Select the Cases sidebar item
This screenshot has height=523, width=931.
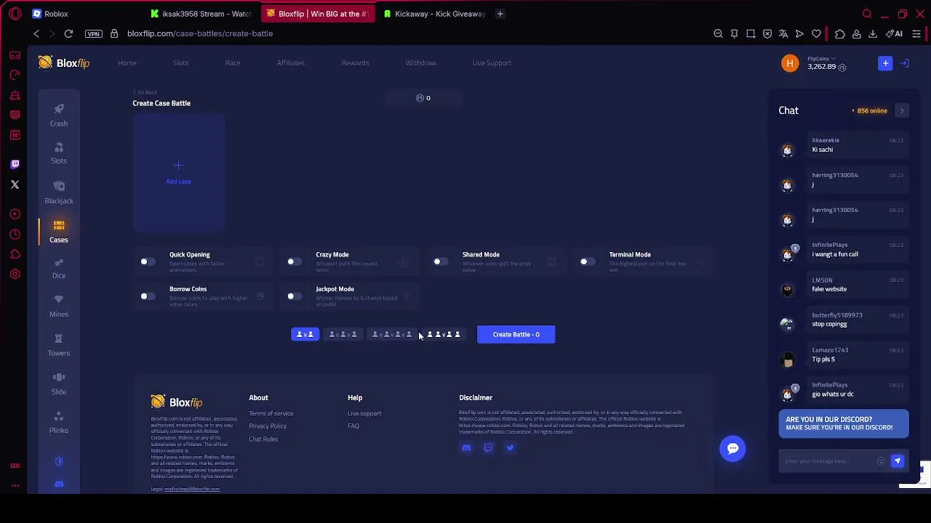point(59,231)
